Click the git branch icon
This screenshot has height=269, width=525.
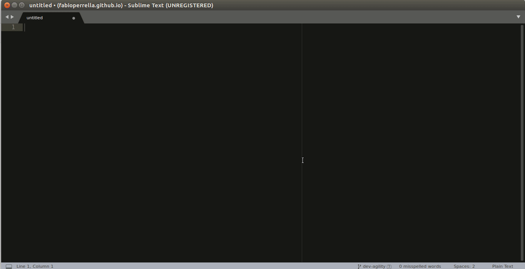coord(359,266)
